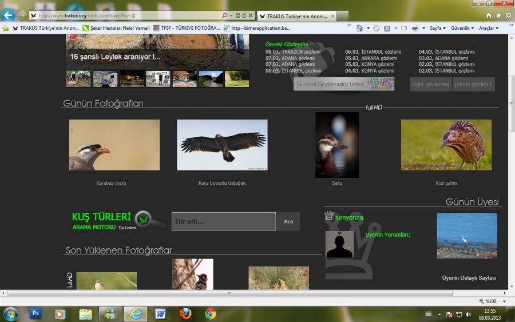Open the IE tools gear icon

(508, 15)
